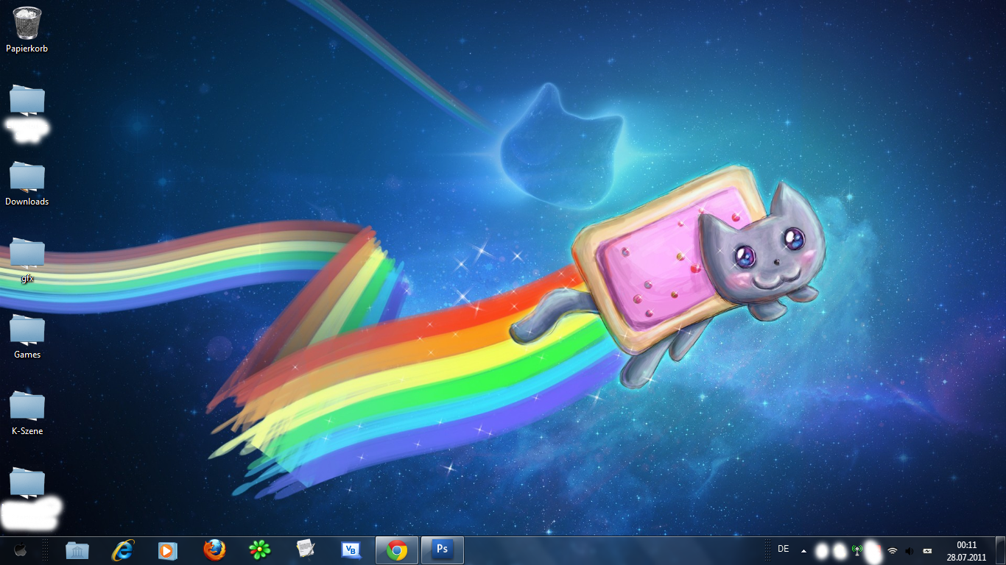The width and height of the screenshot is (1006, 565).
Task: Click the Games folder label
Action: click(x=27, y=355)
